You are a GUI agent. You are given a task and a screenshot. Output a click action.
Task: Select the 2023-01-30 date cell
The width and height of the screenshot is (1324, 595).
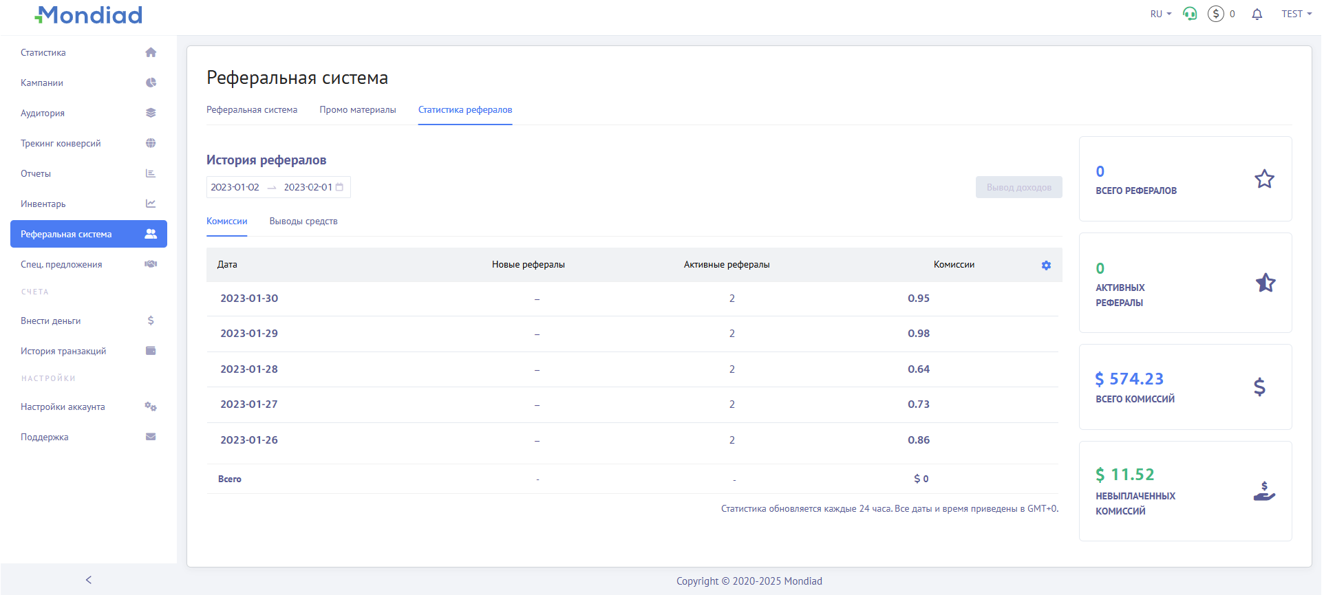[x=249, y=299]
